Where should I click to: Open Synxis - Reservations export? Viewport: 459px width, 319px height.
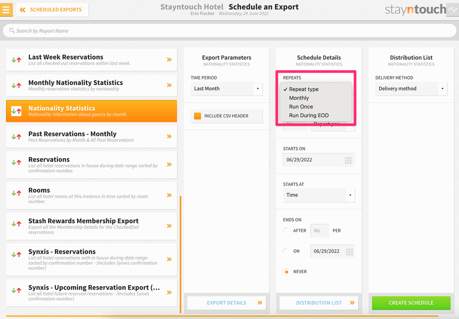pyautogui.click(x=92, y=260)
